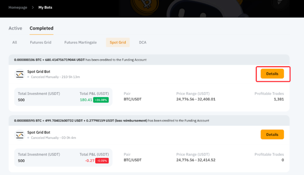The image size is (304, 175).
Task: Select the Spot Grid filter
Action: click(x=118, y=42)
